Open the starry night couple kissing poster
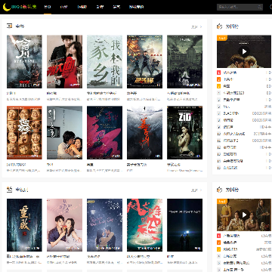This screenshot has height=272, width=272. click(104, 225)
